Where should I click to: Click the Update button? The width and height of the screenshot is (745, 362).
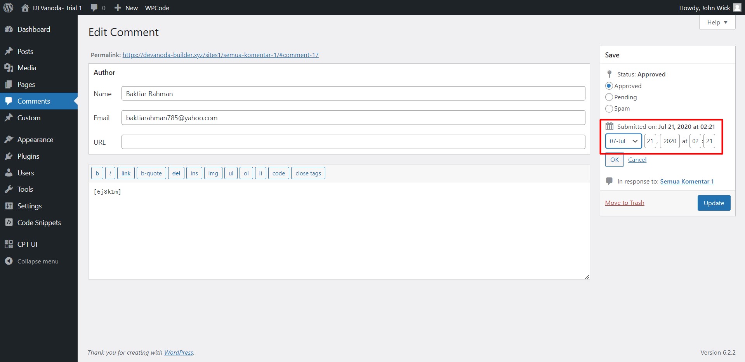[714, 203]
